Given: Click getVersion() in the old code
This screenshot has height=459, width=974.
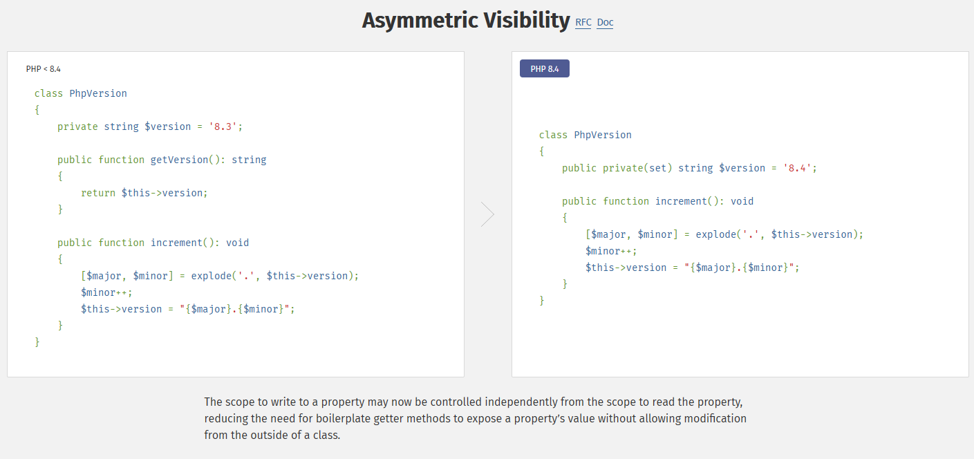Looking at the screenshot, I should (180, 160).
